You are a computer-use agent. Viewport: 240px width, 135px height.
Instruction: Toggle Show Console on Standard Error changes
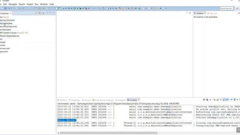(x=228, y=100)
